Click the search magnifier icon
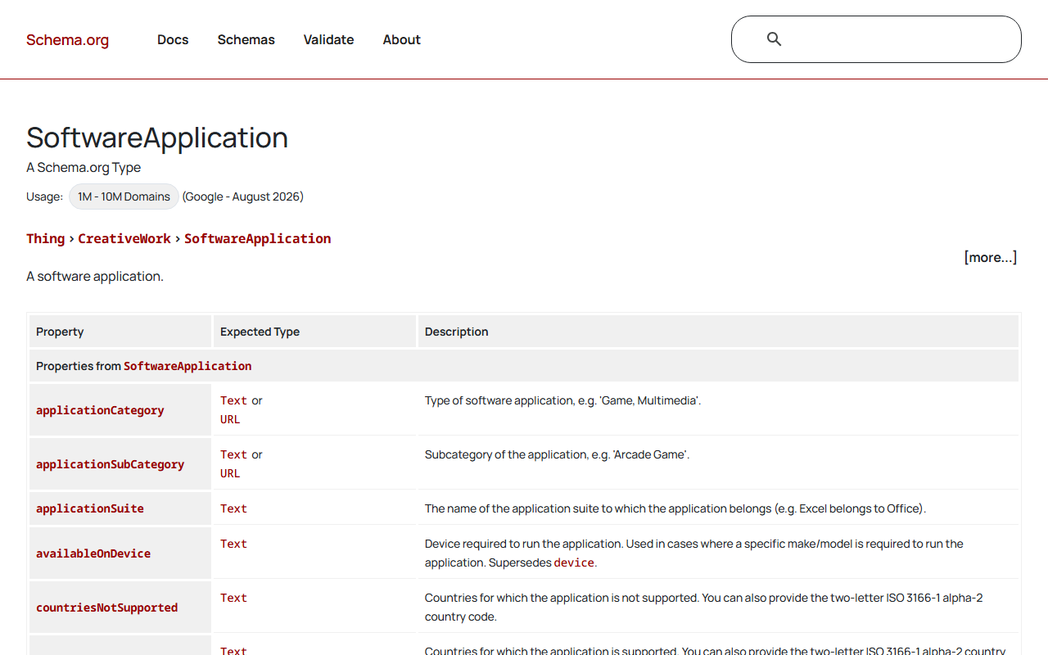This screenshot has width=1048, height=655. (774, 39)
